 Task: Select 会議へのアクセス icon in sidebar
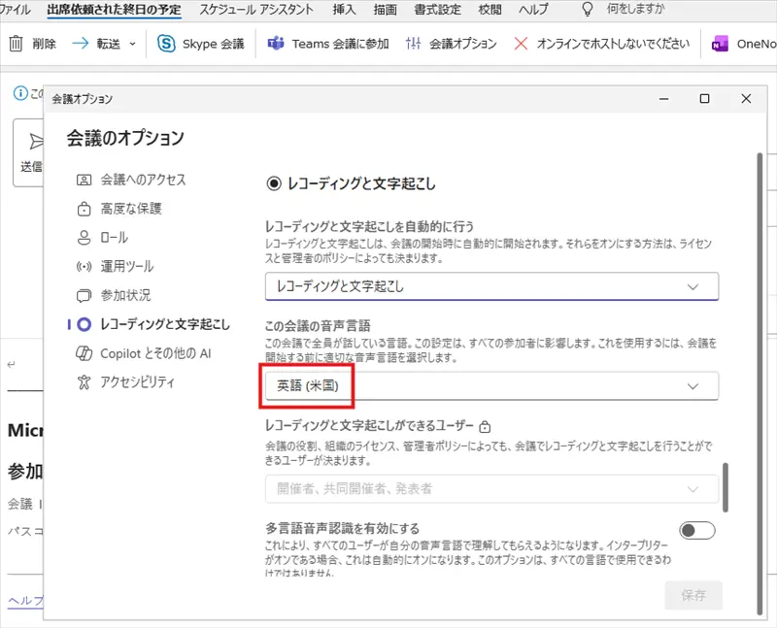[84, 180]
